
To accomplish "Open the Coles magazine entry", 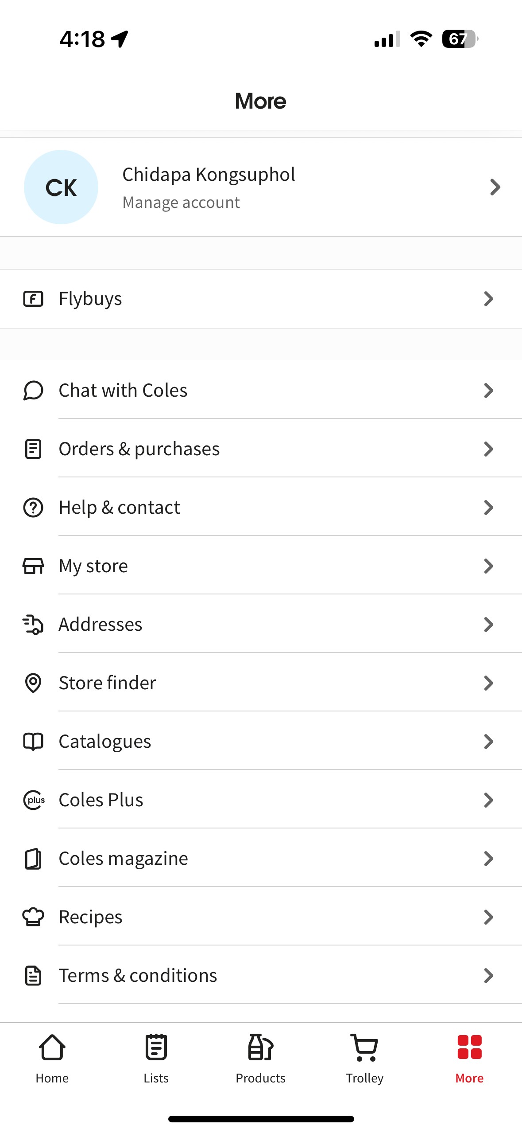I will 124,859.
